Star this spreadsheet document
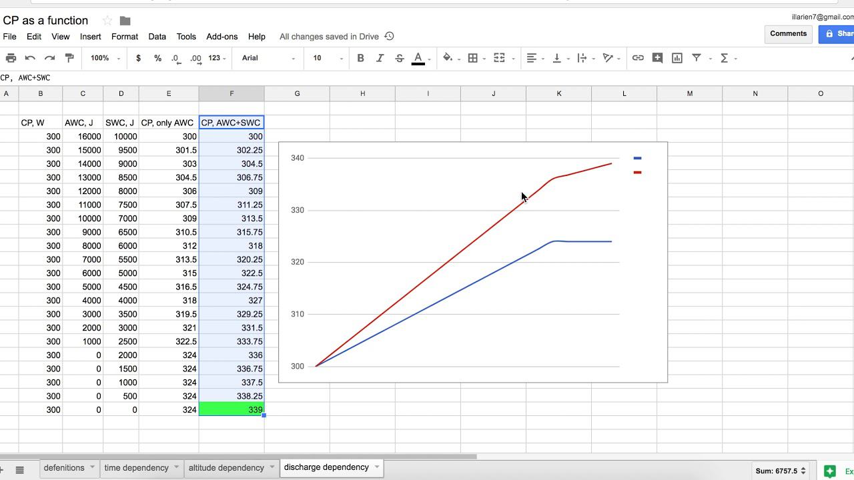Viewport: 854px width, 480px height. tap(107, 21)
